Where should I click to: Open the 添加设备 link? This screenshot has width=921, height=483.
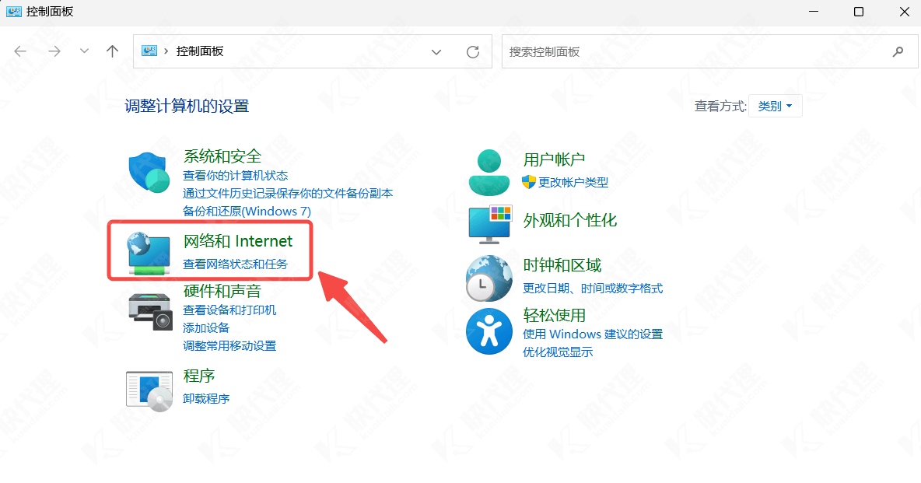click(x=206, y=327)
